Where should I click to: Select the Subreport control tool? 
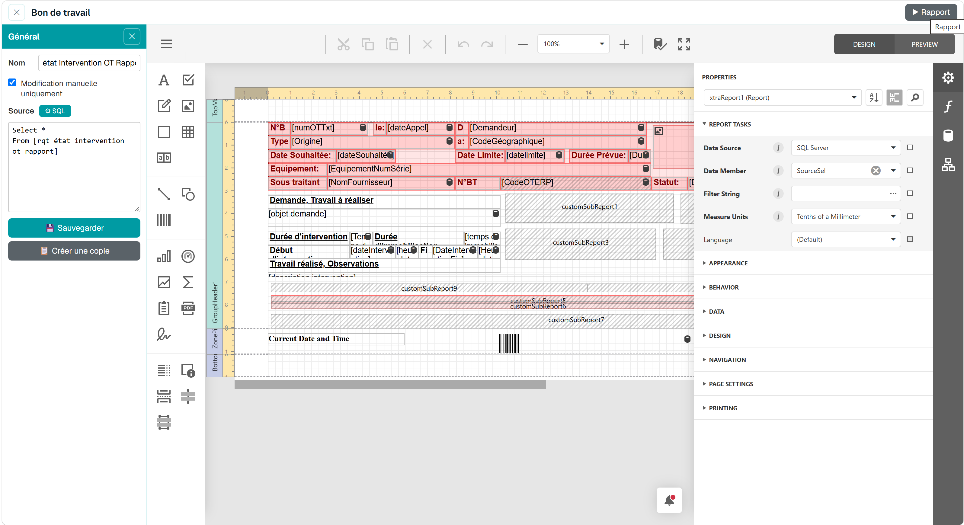(x=164, y=308)
